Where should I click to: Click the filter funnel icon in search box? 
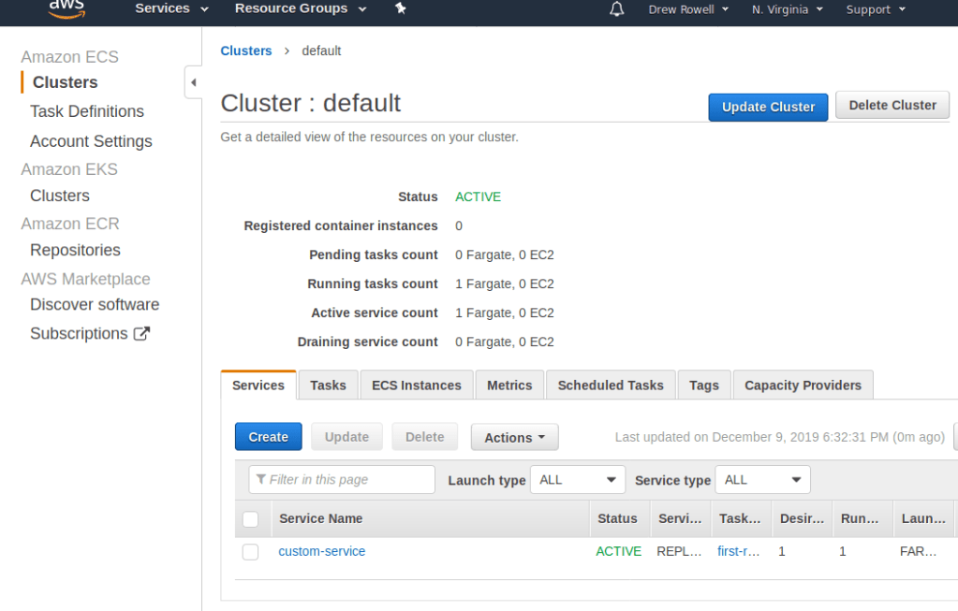pyautogui.click(x=260, y=480)
